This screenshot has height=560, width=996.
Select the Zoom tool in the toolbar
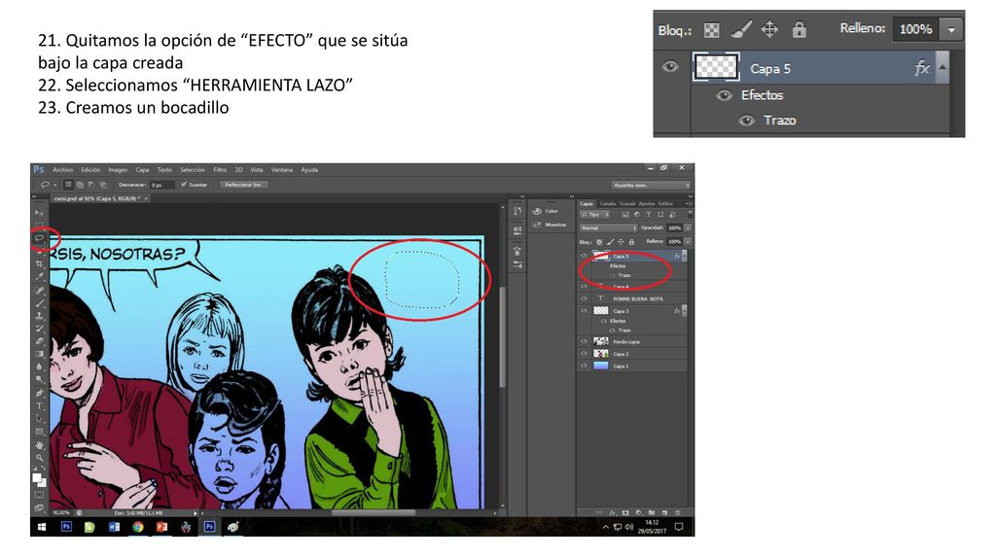39,458
